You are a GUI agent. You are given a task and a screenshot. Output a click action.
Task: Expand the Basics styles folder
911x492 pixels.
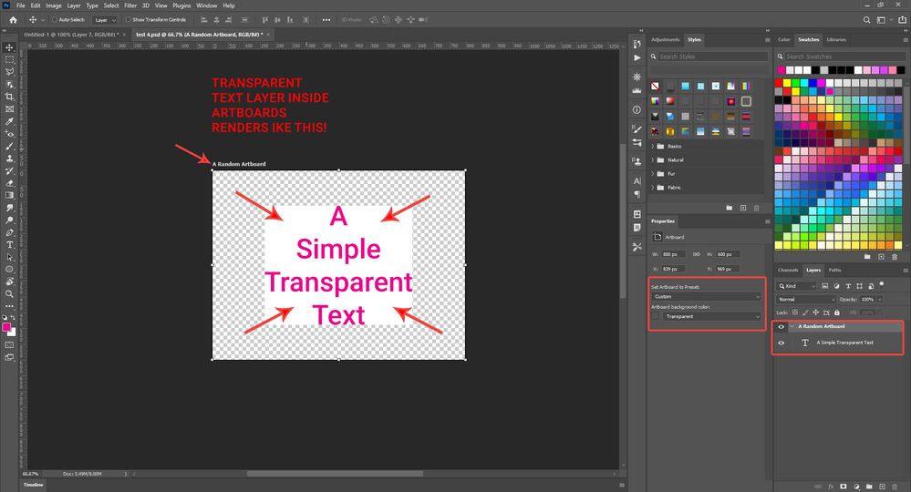click(653, 146)
